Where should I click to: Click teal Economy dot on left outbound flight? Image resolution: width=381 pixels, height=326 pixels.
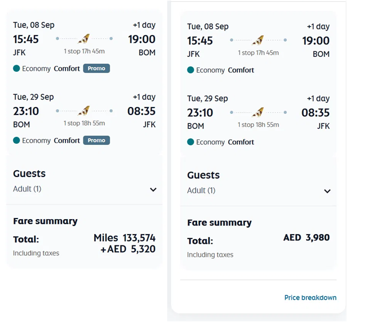pos(16,68)
